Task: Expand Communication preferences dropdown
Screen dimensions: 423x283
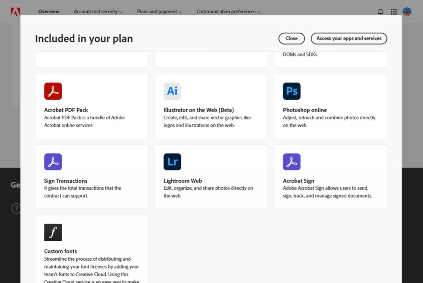Action: tap(228, 12)
